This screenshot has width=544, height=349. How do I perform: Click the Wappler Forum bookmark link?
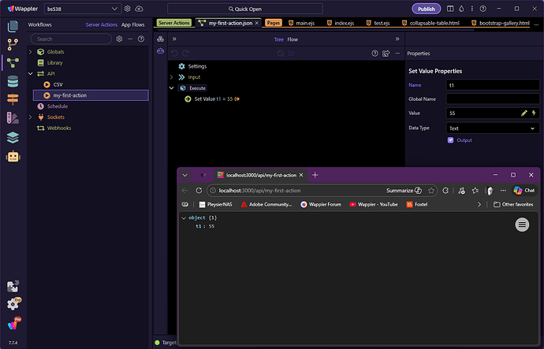coord(323,204)
